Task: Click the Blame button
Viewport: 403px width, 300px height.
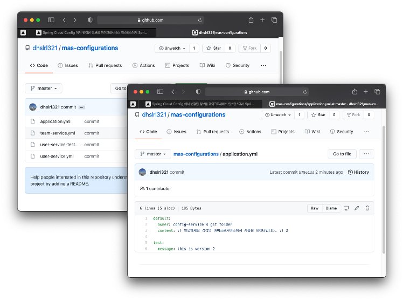Action: pyautogui.click(x=331, y=208)
